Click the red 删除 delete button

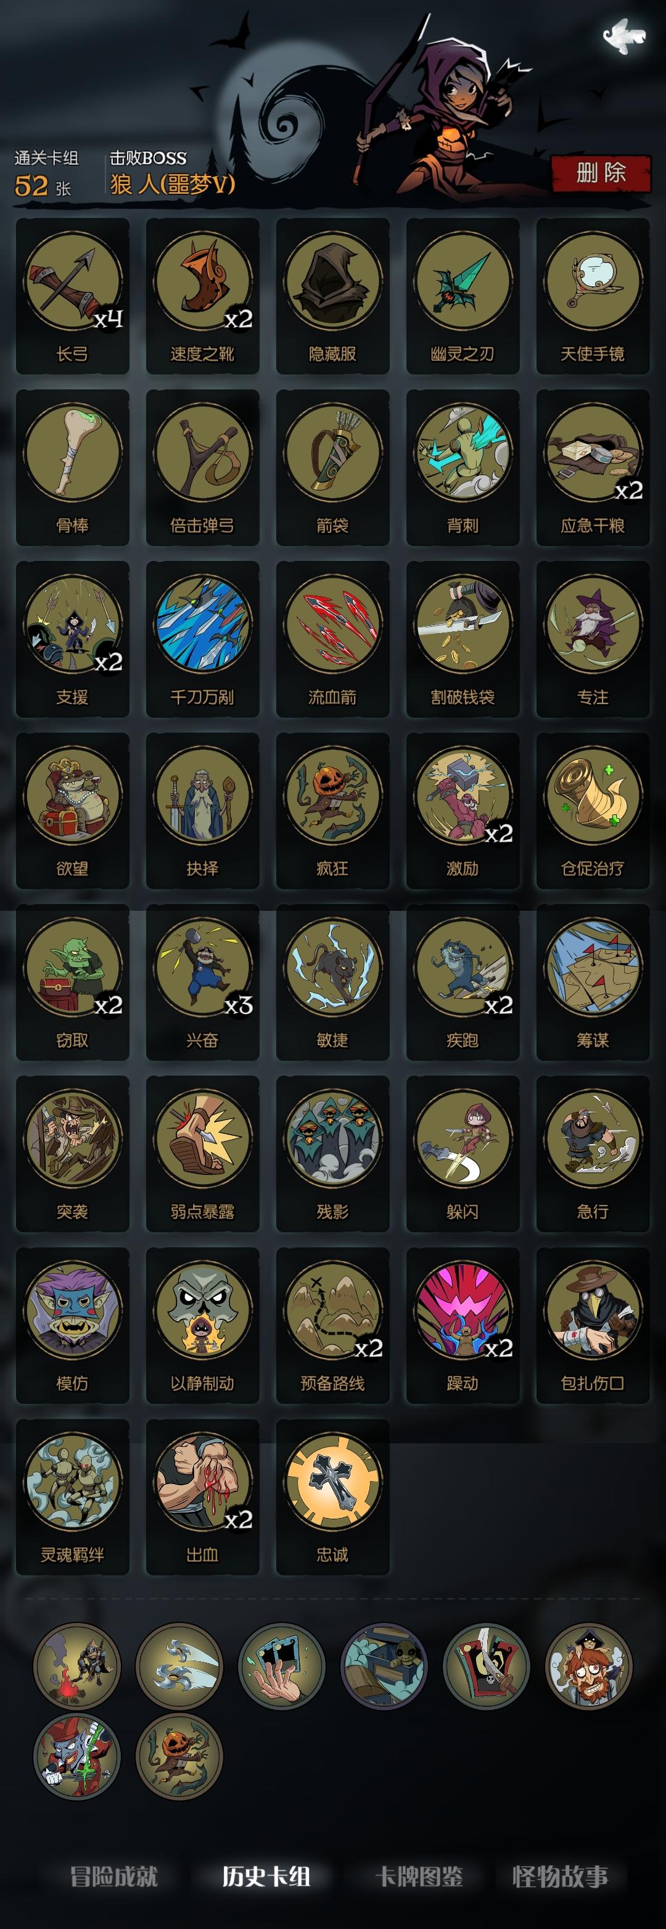(x=601, y=174)
